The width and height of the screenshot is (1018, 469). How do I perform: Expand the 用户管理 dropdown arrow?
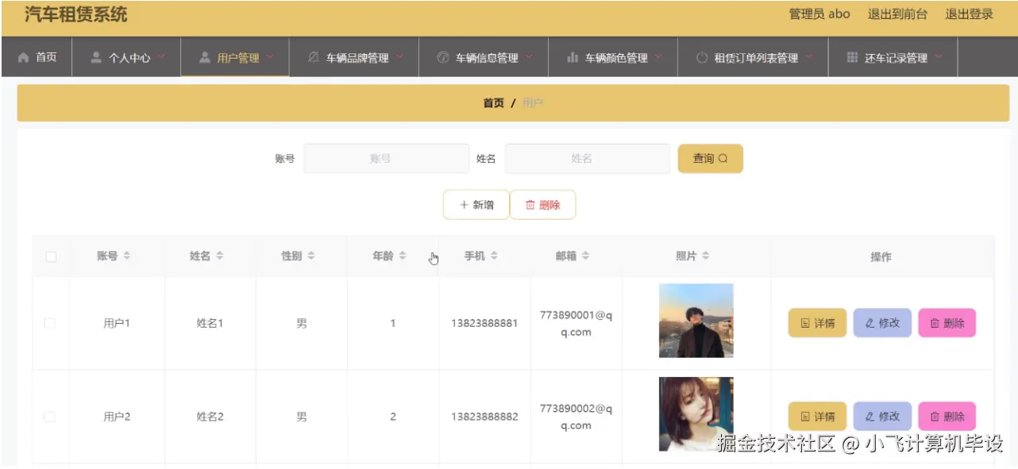[x=270, y=57]
